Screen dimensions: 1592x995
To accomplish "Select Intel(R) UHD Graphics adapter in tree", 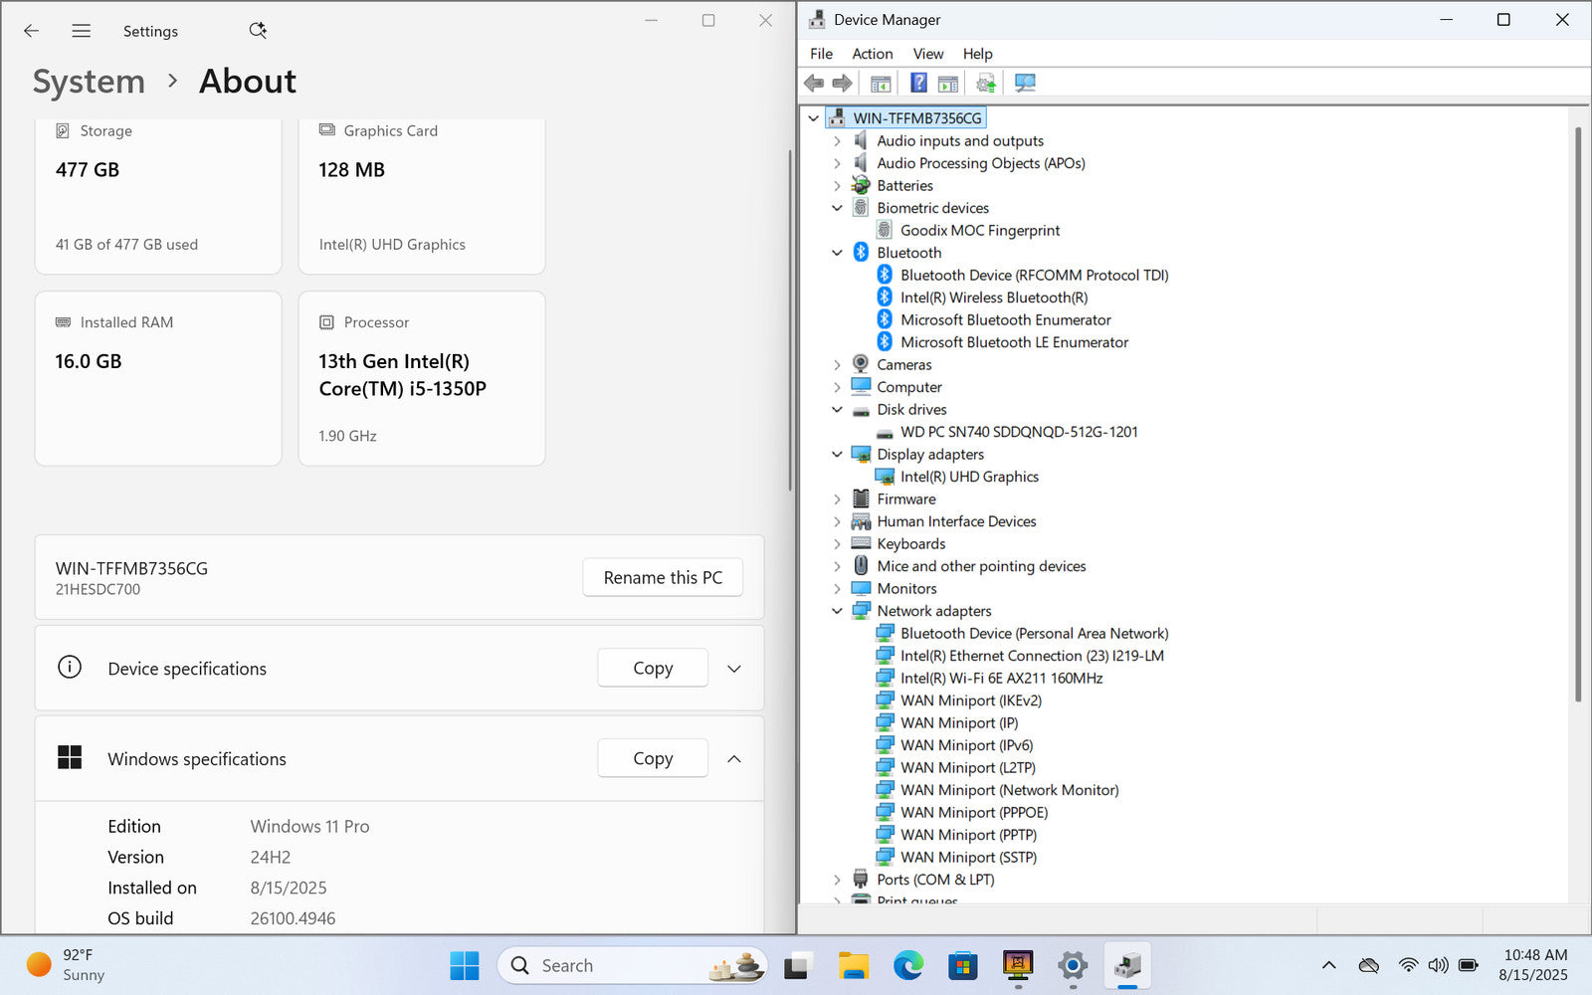I will (969, 477).
